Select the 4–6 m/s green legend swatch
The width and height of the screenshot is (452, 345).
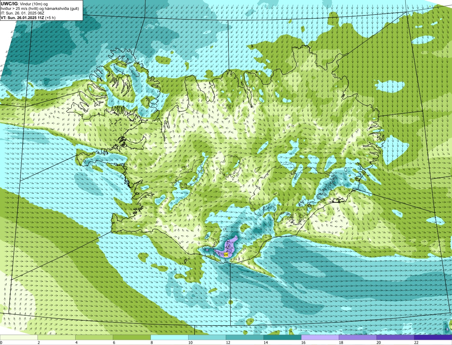94,338
